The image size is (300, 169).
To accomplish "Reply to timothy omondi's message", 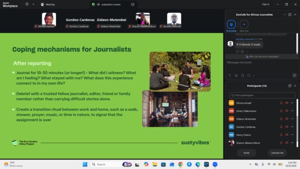I will tap(237, 51).
